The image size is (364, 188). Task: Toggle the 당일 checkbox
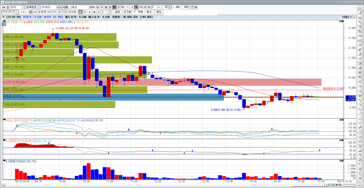136,12
